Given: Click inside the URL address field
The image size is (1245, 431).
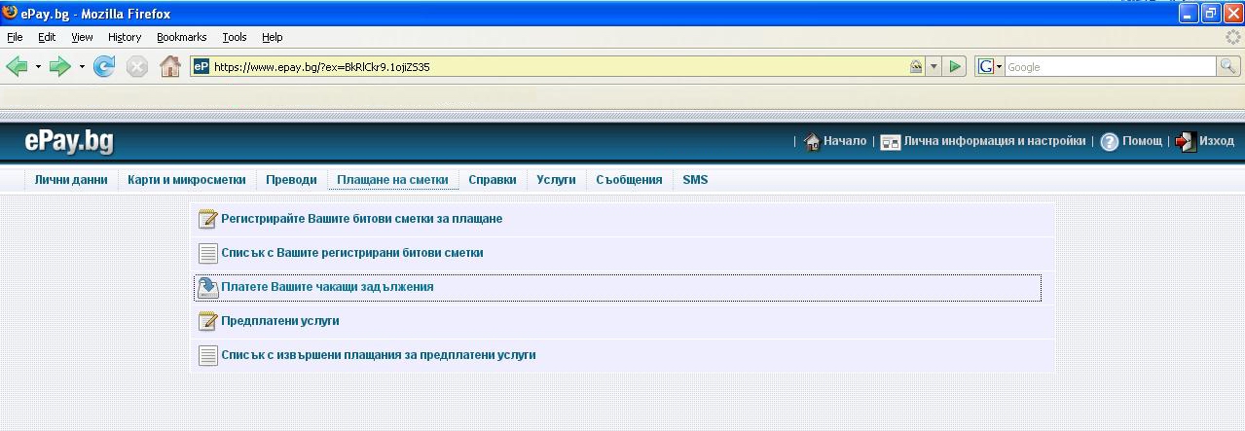Looking at the screenshot, I should click(x=558, y=67).
